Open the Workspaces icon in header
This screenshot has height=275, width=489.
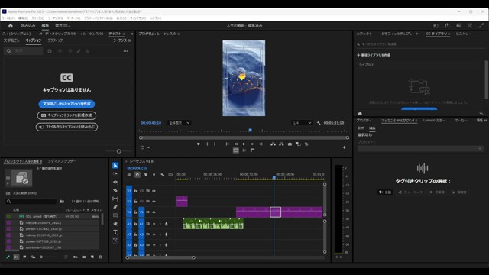(458, 25)
